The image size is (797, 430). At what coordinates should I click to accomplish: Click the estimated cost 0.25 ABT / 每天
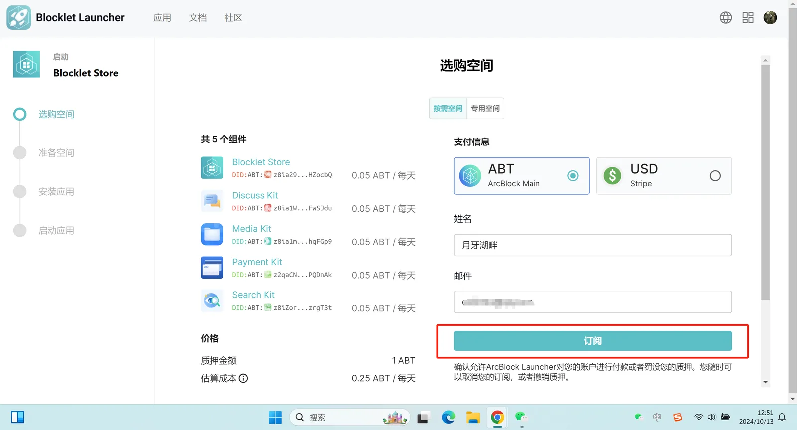[384, 378]
